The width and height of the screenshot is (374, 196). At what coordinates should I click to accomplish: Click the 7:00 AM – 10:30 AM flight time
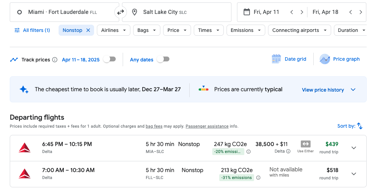point(68,170)
